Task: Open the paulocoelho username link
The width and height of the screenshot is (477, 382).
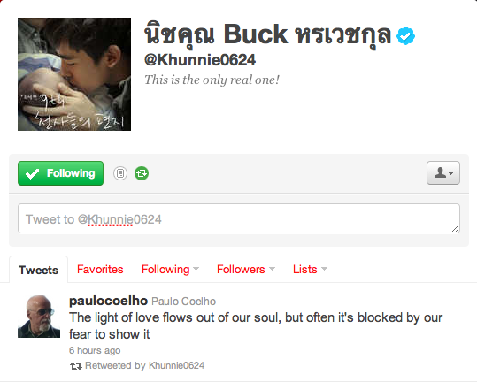Action: click(x=108, y=301)
